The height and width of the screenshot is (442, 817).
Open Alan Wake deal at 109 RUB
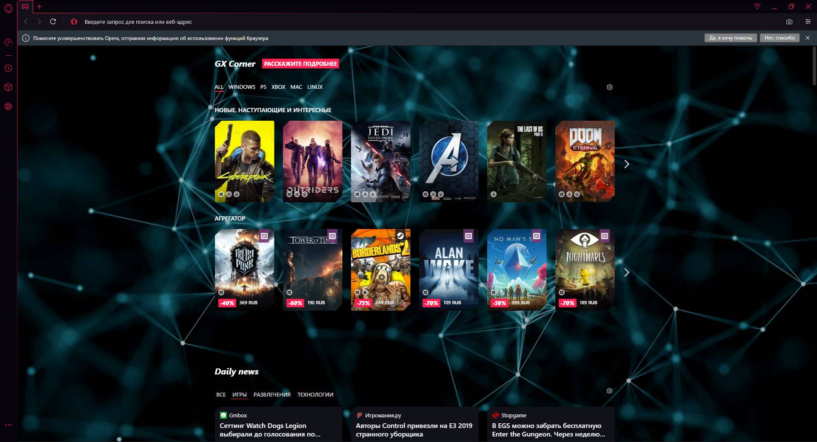tap(449, 270)
